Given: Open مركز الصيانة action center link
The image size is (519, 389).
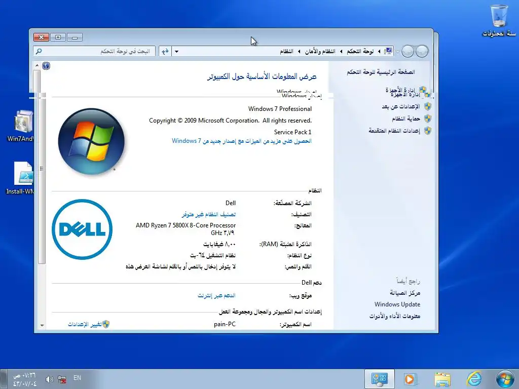Looking at the screenshot, I should click(x=405, y=293).
